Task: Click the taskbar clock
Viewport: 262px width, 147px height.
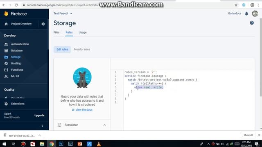Action: point(246,144)
